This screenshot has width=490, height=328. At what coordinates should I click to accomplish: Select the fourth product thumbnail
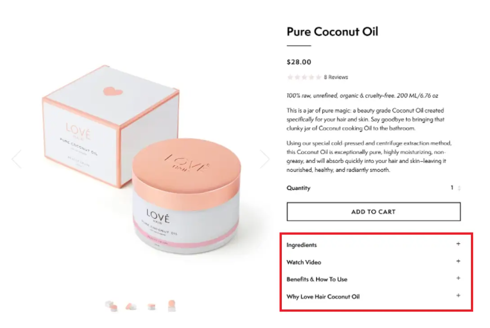pyautogui.click(x=172, y=306)
